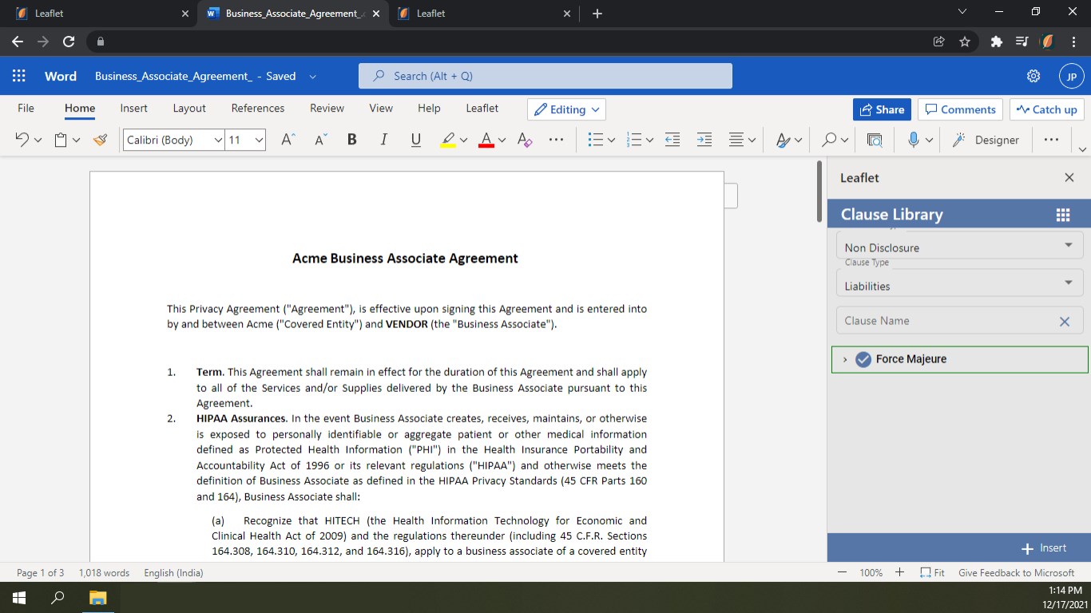
Task: Click the Undo icon in ribbon
Action: click(x=22, y=140)
